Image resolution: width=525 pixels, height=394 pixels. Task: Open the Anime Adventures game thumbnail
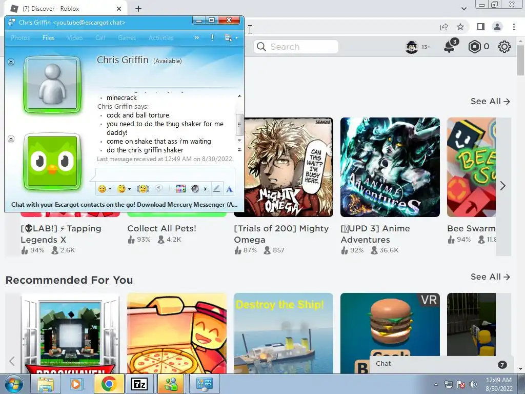tap(390, 167)
